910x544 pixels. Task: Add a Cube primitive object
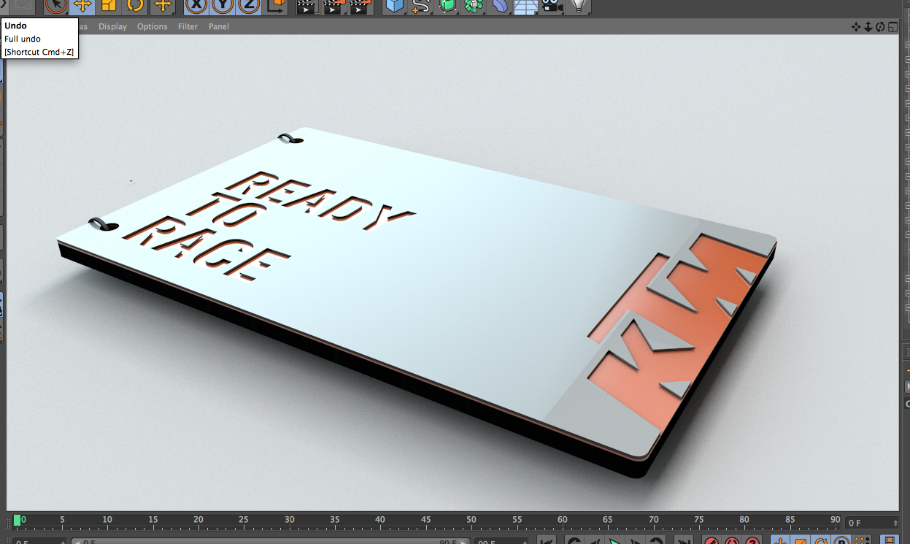point(394,6)
